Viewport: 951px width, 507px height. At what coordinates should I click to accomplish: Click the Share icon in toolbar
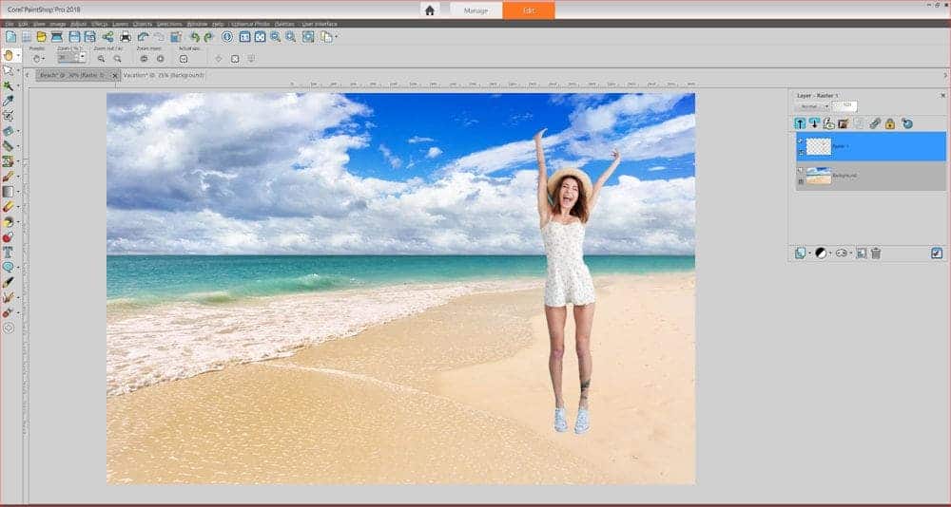pyautogui.click(x=107, y=37)
